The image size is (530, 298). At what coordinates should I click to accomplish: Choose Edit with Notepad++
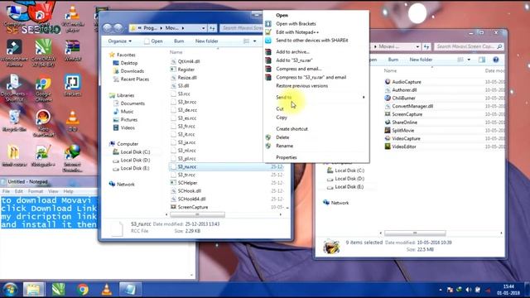tap(297, 32)
